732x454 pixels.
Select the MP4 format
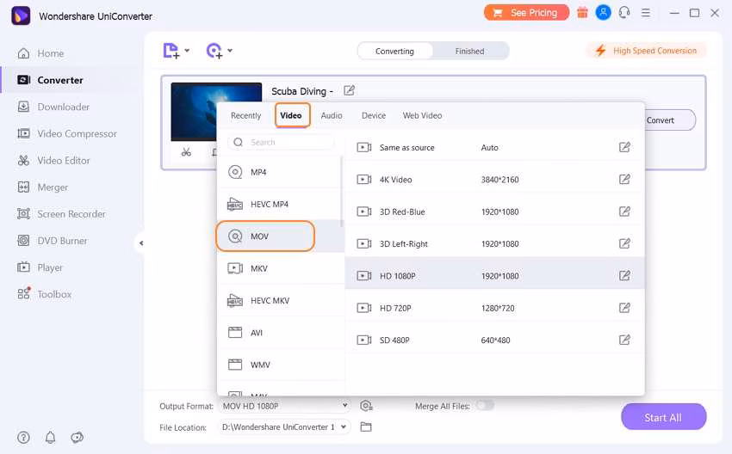(x=280, y=172)
